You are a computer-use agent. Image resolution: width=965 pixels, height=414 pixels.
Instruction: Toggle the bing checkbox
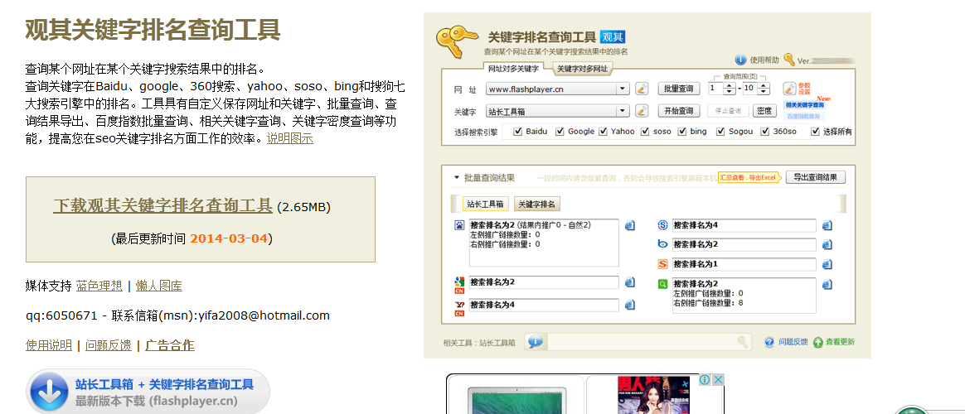click(682, 132)
